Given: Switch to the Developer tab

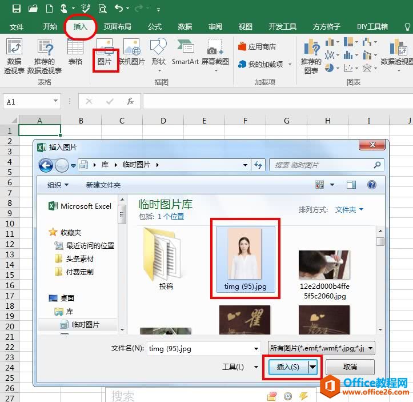Looking at the screenshot, I should 282,26.
